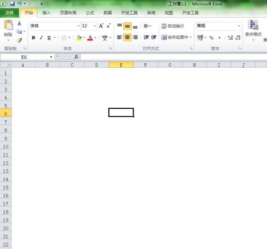Expand the fill color dropdown arrow
The height and width of the screenshot is (249, 267).
pyautogui.click(x=84, y=38)
